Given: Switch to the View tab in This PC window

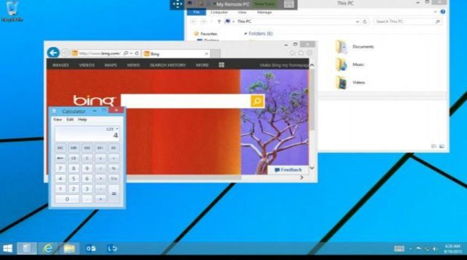Looking at the screenshot, I should (x=242, y=12).
